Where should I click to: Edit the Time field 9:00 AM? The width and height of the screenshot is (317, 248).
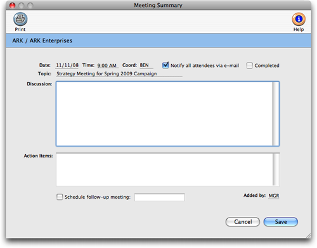108,65
